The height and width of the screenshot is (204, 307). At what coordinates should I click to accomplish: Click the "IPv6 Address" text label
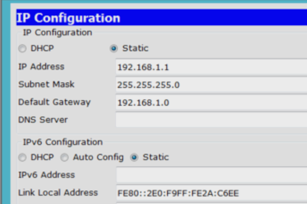click(47, 175)
